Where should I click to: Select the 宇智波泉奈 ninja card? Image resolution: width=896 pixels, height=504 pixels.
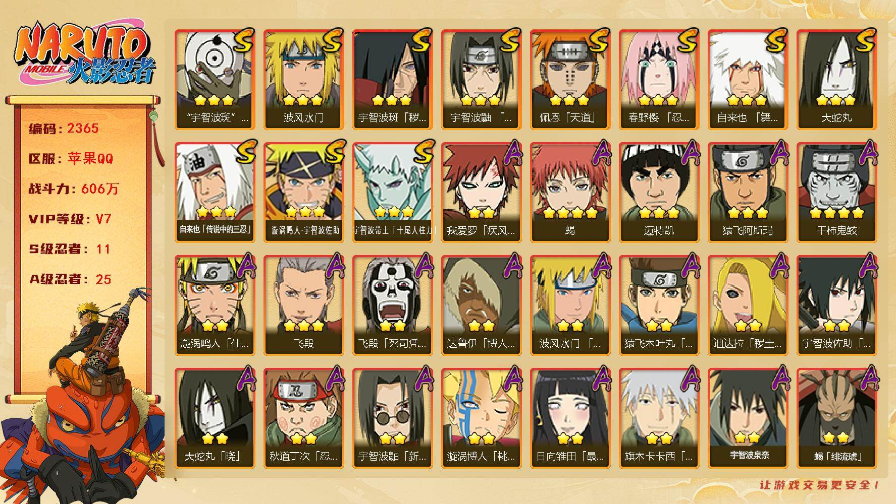coord(748,418)
